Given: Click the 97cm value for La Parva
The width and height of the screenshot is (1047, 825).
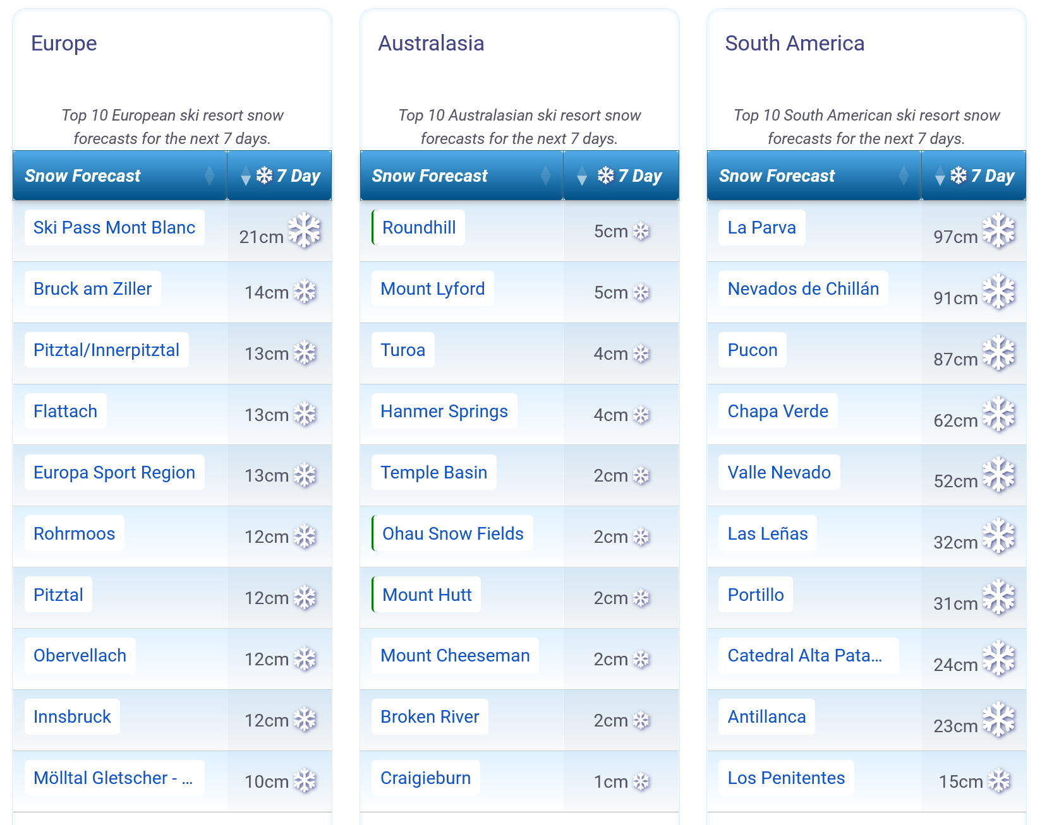Looking at the screenshot, I should [x=955, y=237].
